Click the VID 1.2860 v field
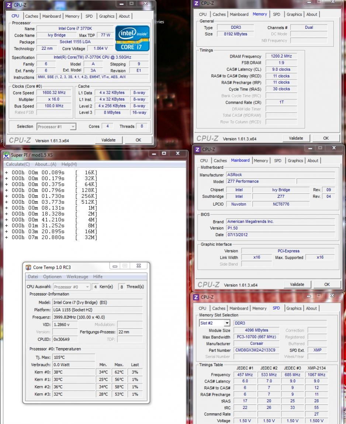The image size is (346, 424). (x=65, y=324)
